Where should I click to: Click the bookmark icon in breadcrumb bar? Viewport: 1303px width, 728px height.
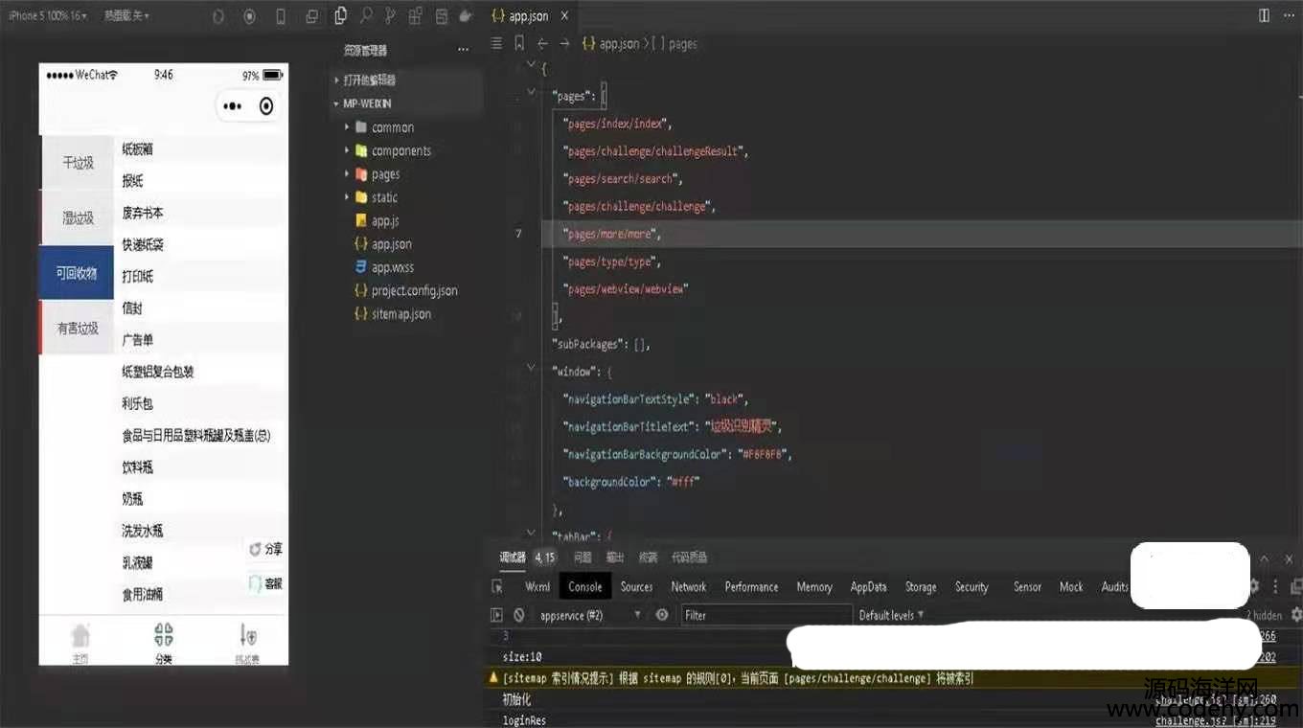pyautogui.click(x=519, y=43)
